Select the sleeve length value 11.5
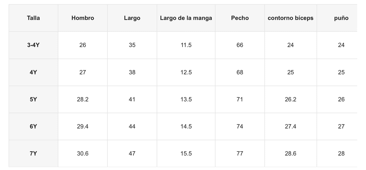366x170 pixels. 186,45
